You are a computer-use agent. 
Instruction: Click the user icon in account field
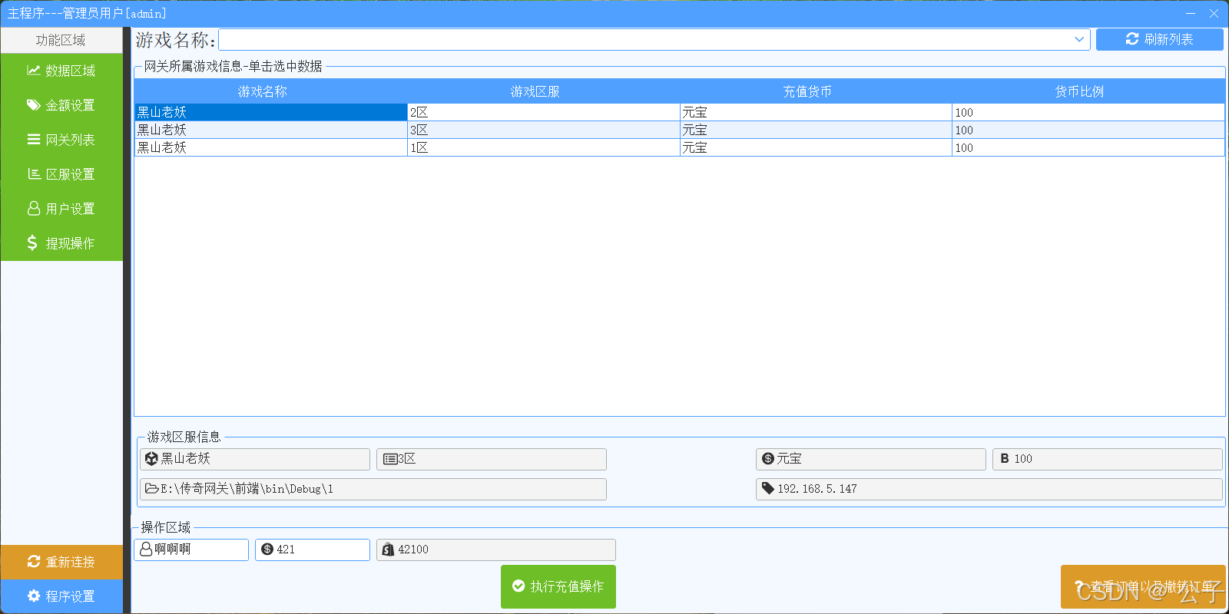[x=146, y=550]
